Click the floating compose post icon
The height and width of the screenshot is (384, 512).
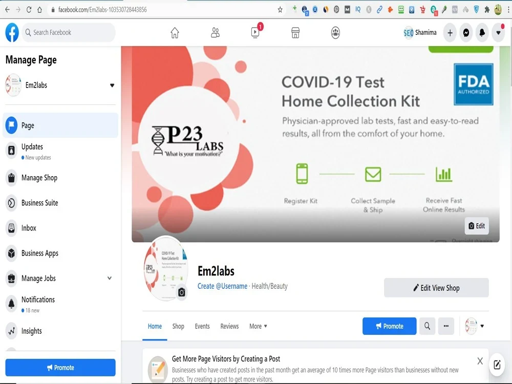497,365
